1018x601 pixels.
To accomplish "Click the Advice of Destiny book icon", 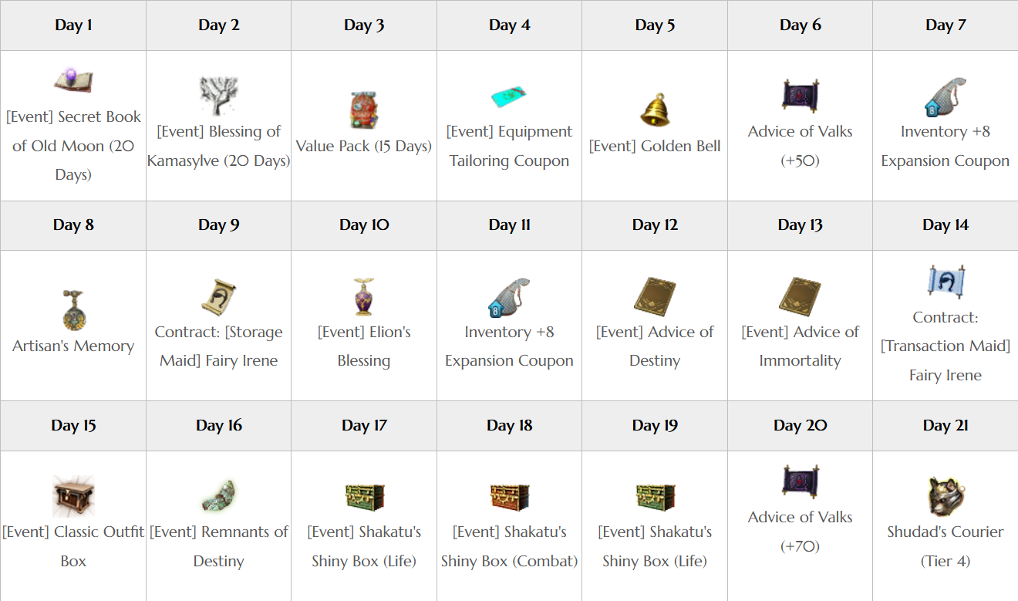I will 655,297.
